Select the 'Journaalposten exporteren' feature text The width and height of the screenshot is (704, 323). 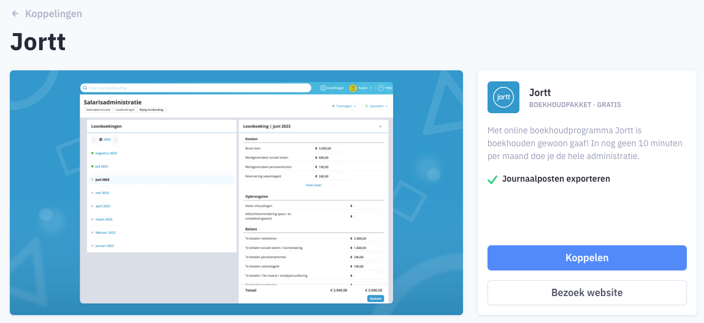pos(556,179)
